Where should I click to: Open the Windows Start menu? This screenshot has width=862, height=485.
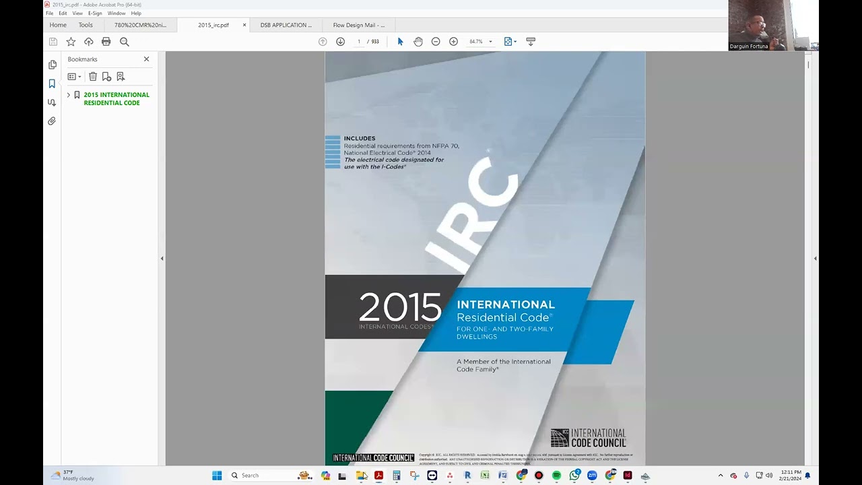(x=217, y=476)
